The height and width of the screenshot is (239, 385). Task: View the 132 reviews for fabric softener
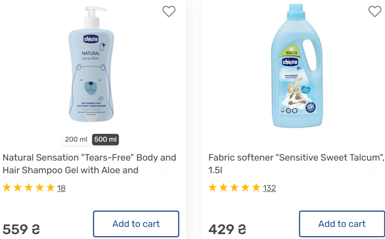(269, 188)
